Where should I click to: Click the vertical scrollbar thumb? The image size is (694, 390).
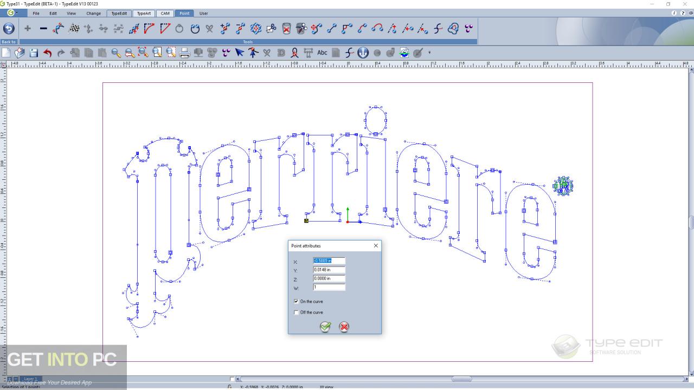pos(691,222)
